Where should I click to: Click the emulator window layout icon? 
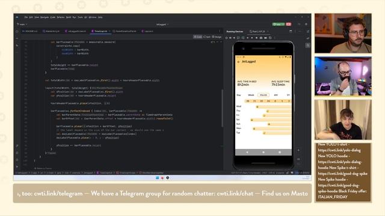pos(291,31)
